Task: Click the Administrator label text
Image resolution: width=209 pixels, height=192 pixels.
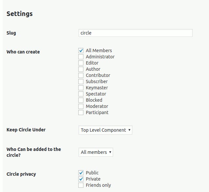Action: (x=100, y=57)
